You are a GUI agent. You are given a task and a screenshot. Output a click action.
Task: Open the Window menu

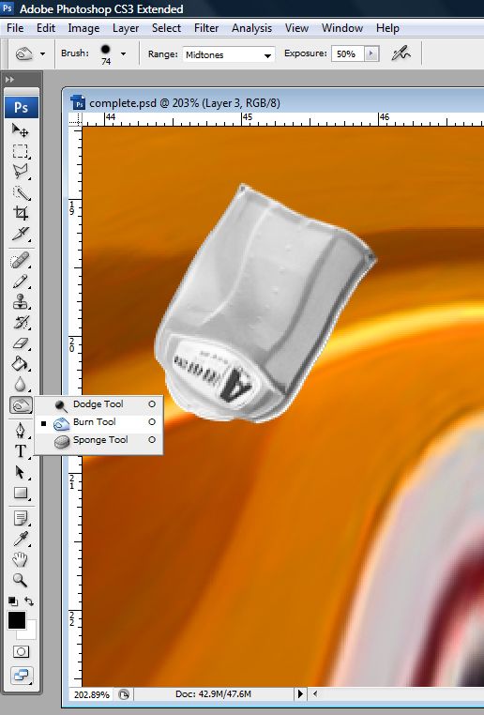(x=342, y=28)
